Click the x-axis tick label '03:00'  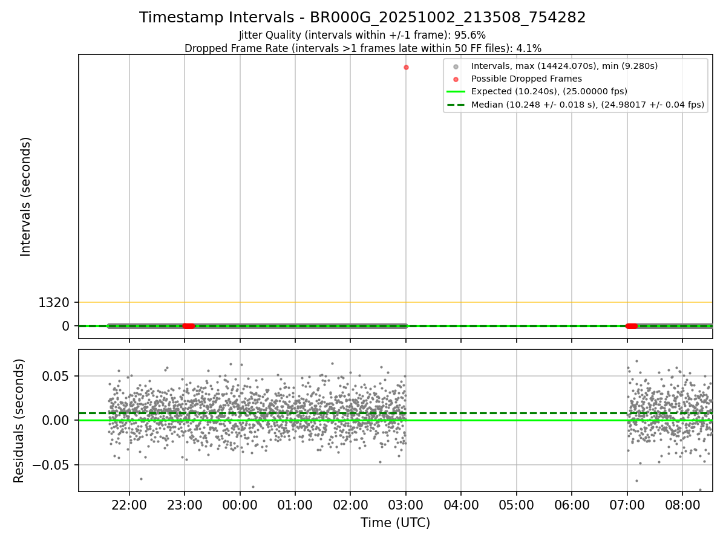(406, 505)
